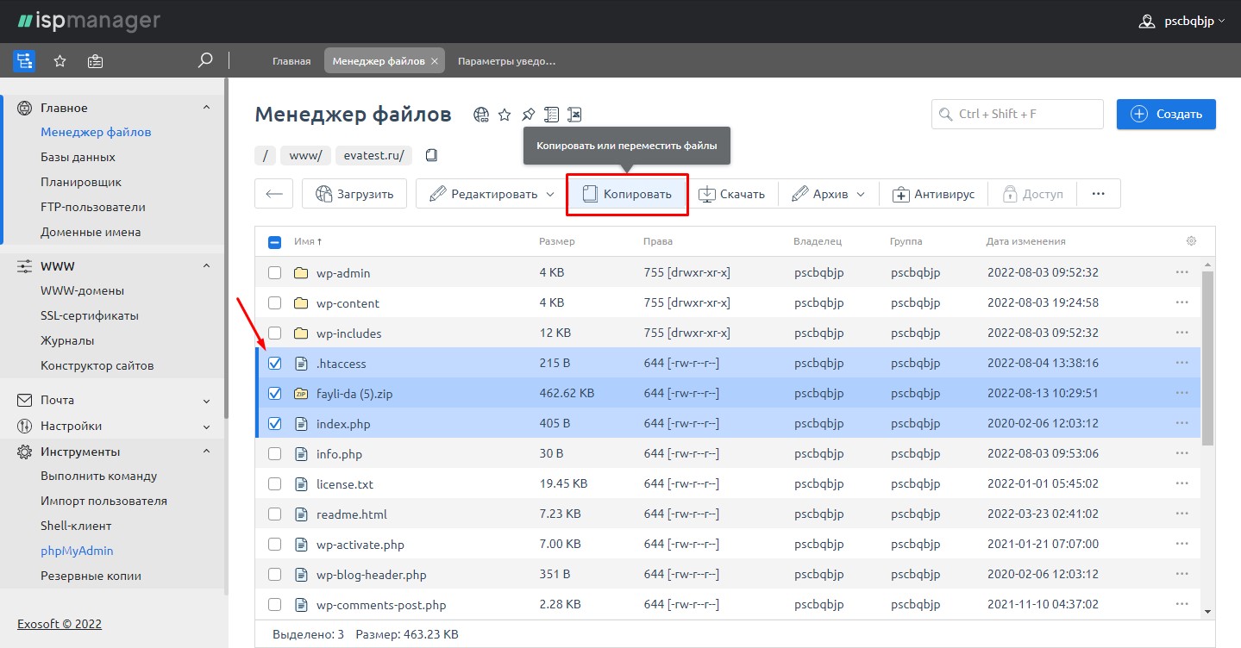Screen dimensions: 1241x648
Task: Open three-dot menu for license.txt row
Action: coord(1181,483)
